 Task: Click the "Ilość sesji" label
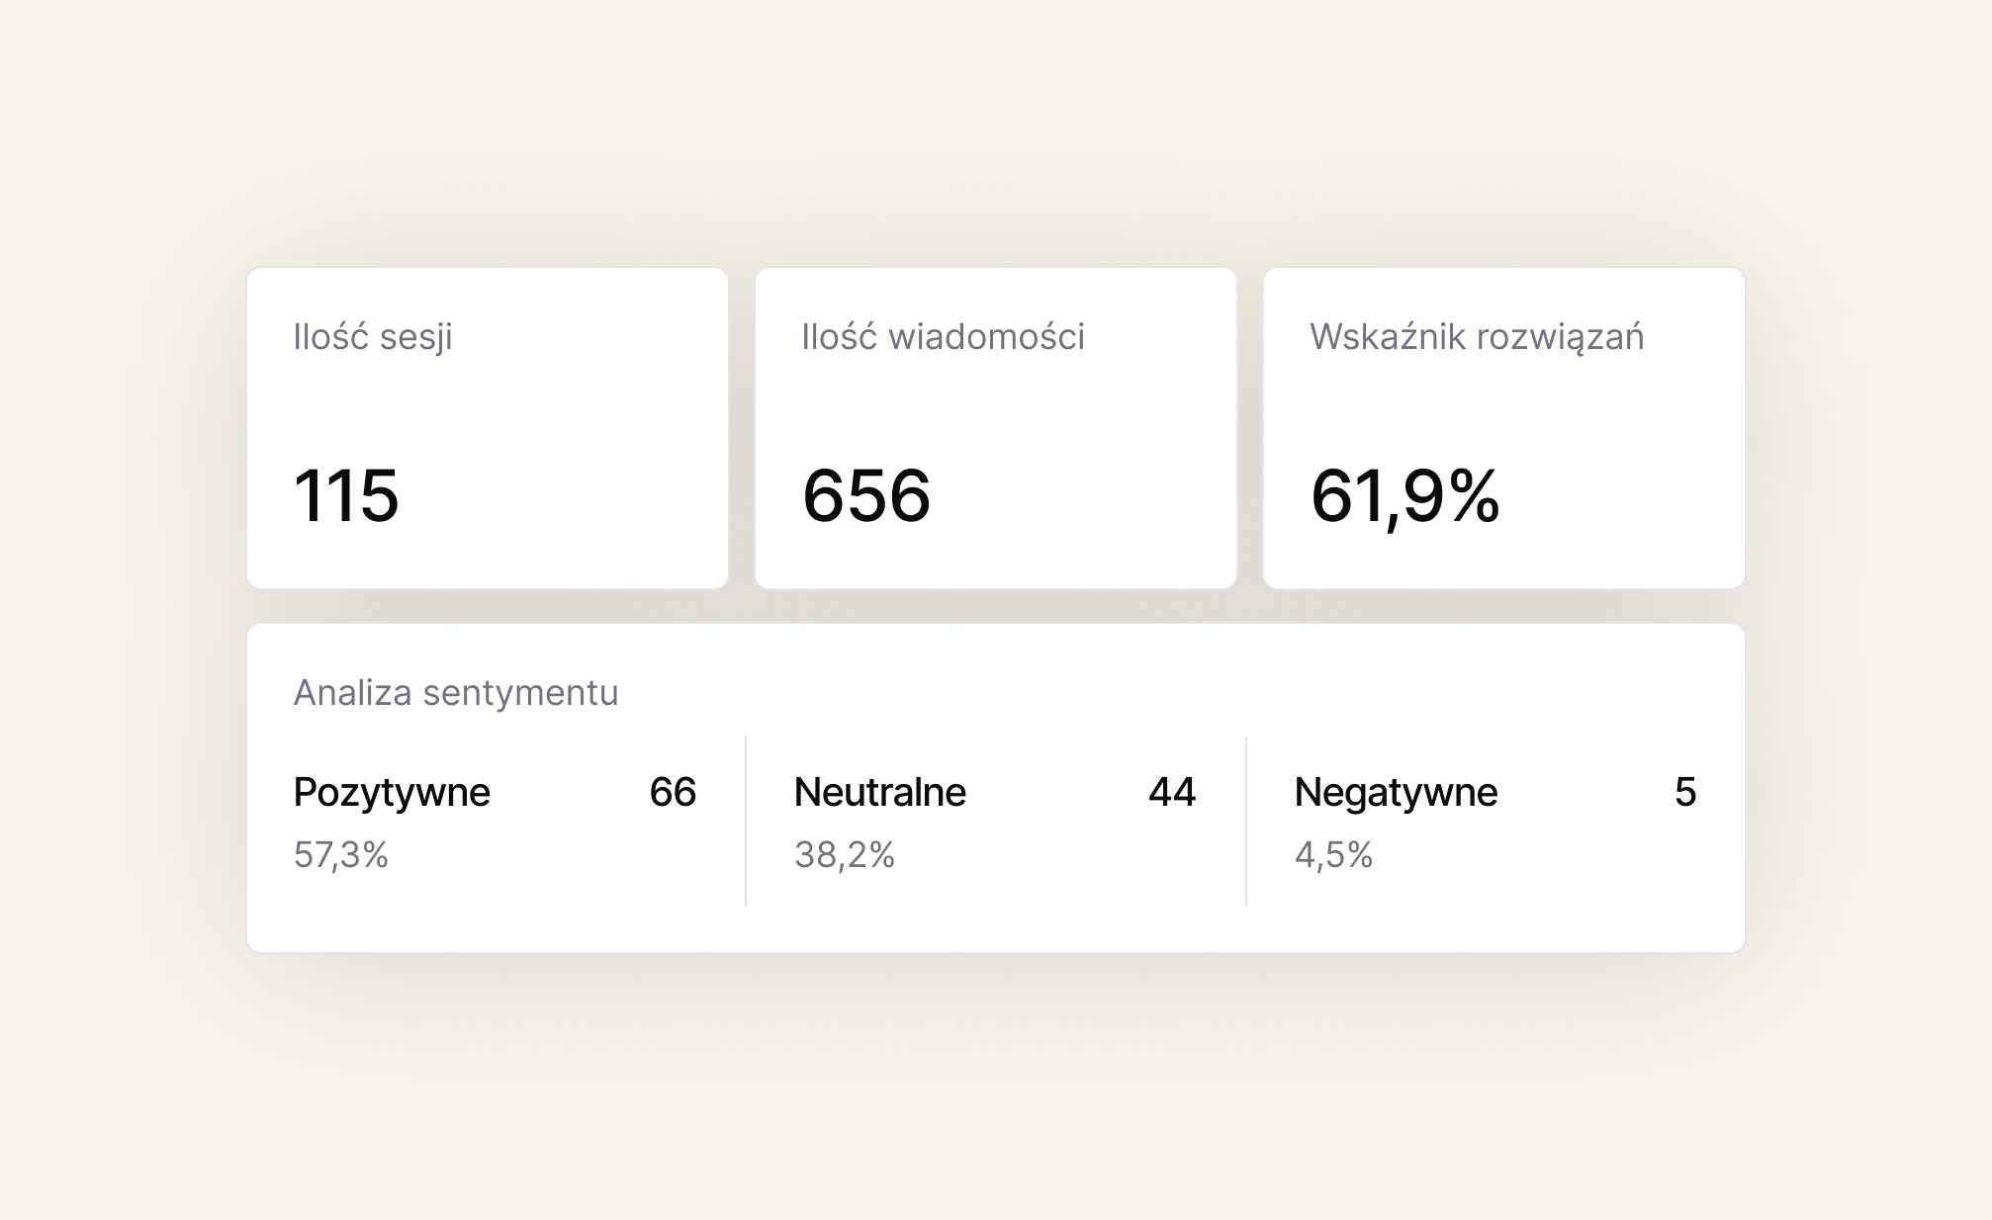click(373, 337)
